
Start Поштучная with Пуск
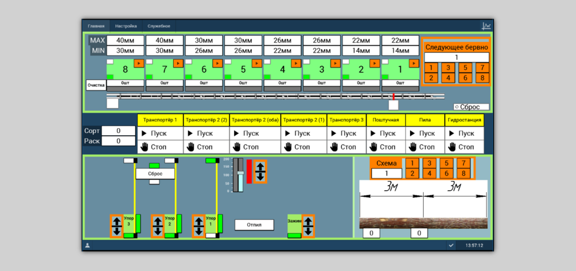(x=386, y=134)
